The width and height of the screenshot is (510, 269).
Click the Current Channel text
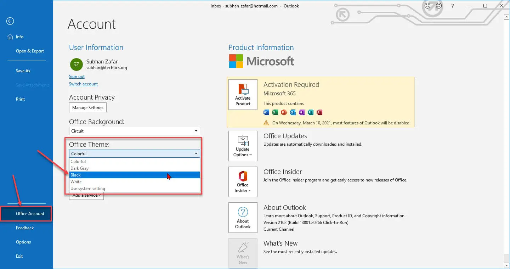pos(279,229)
